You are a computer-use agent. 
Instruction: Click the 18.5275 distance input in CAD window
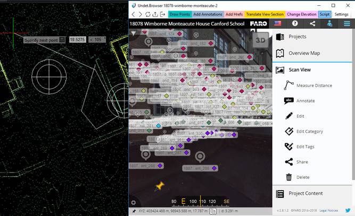pyautogui.click(x=77, y=40)
